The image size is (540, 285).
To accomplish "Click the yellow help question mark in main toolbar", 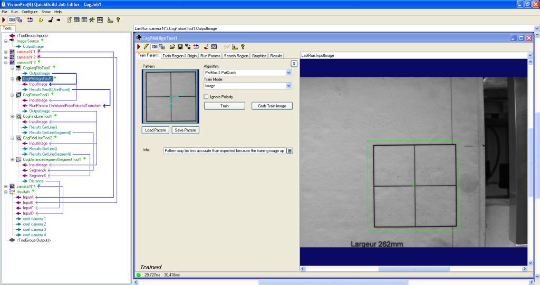I will click(x=118, y=19).
